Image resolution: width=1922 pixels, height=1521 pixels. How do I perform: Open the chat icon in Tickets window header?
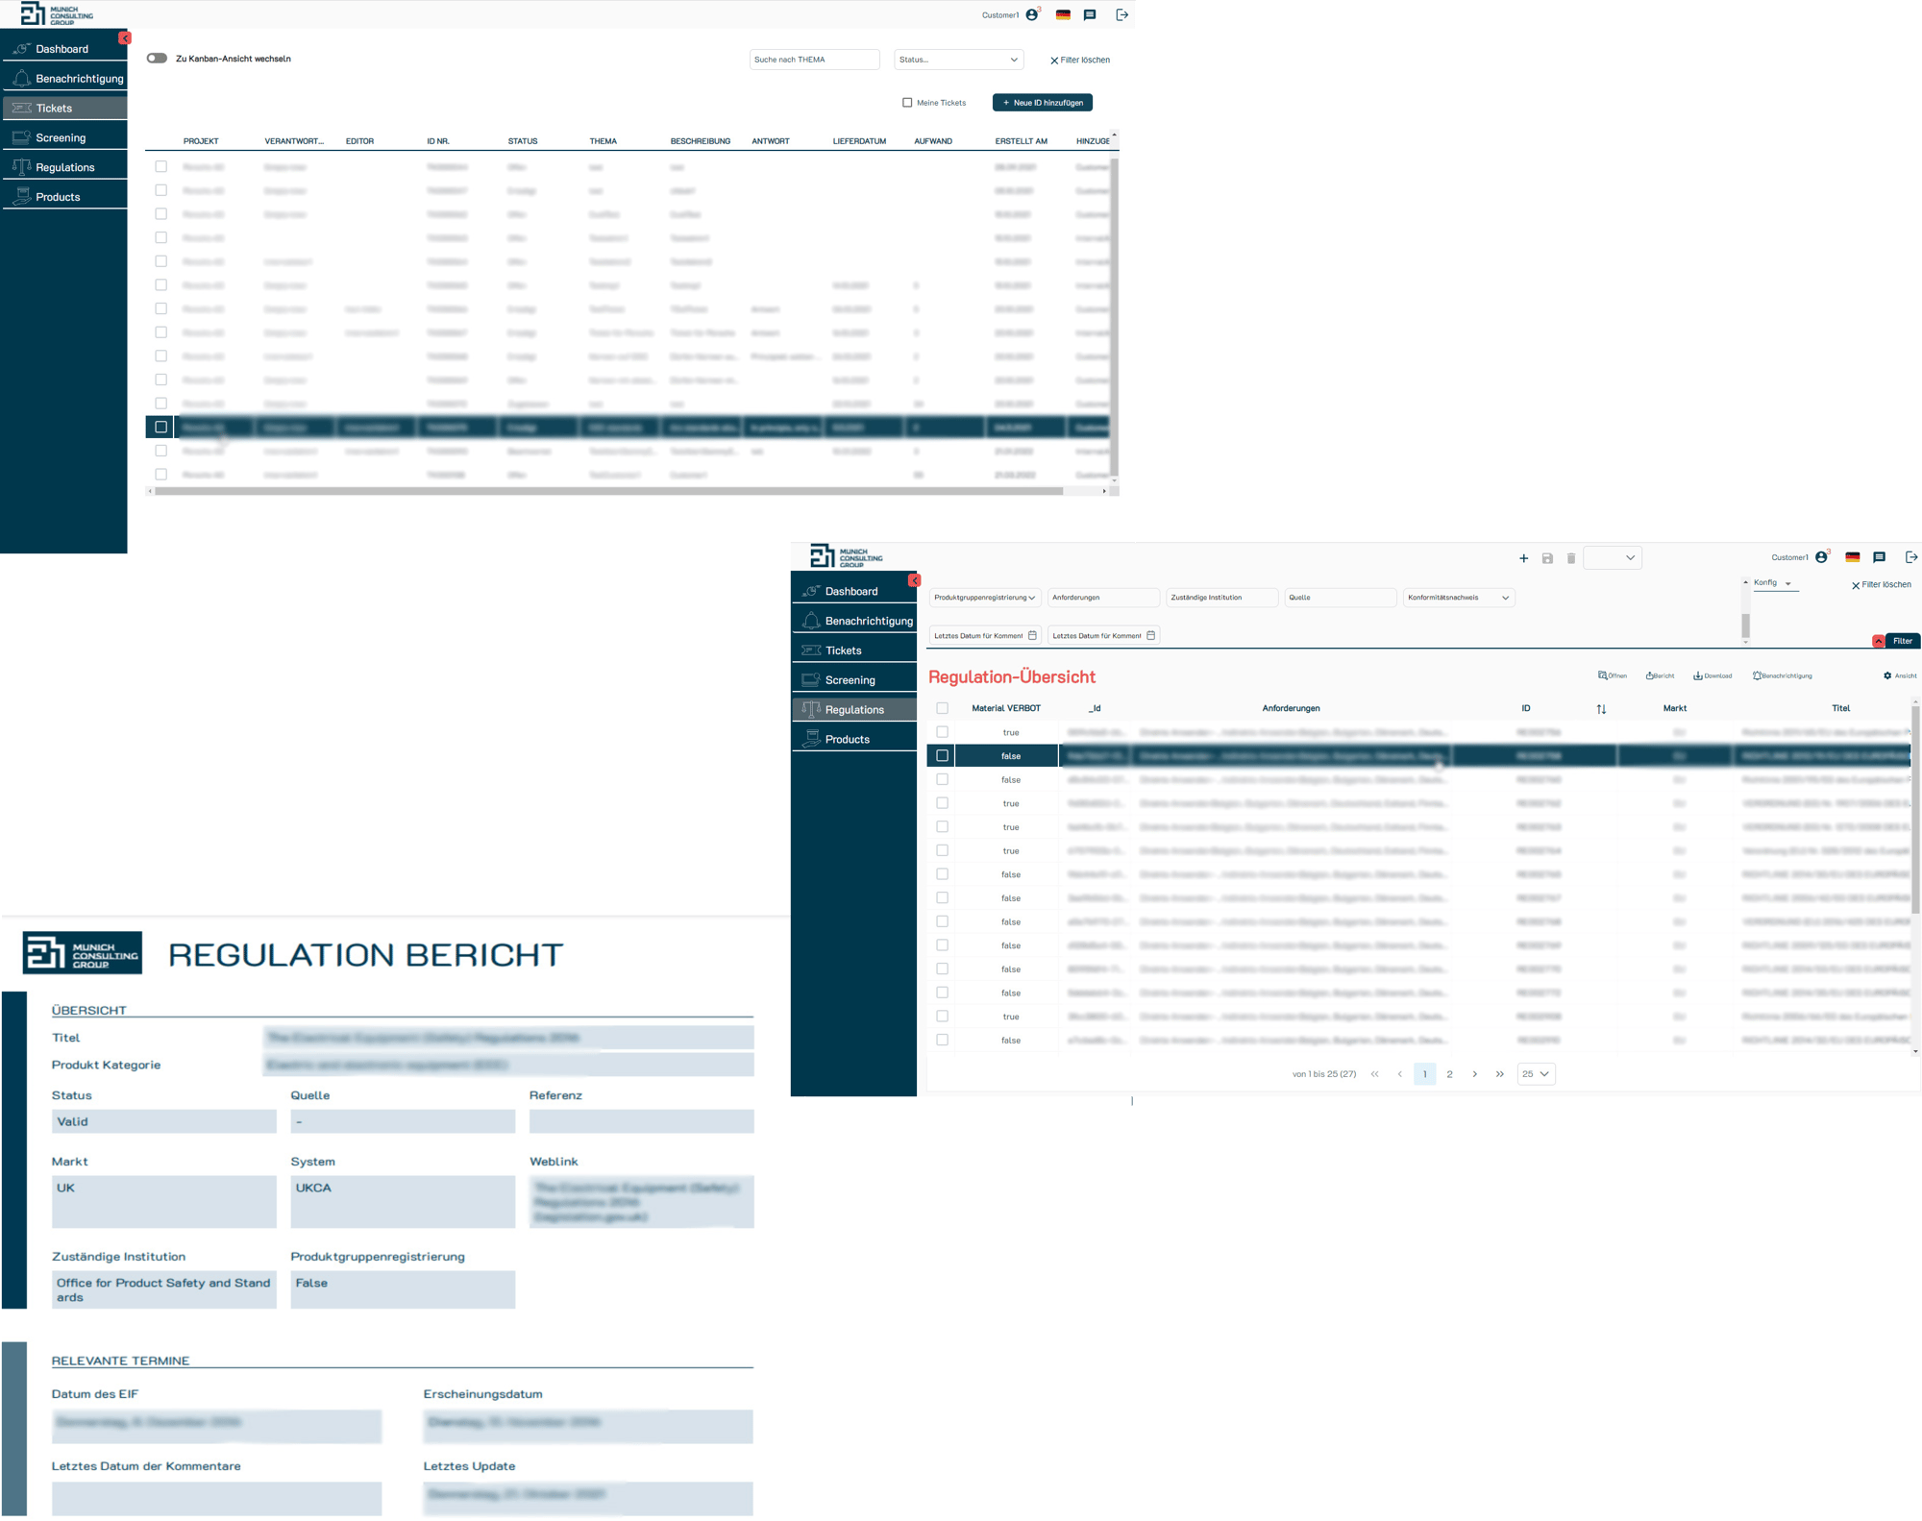(x=1090, y=15)
